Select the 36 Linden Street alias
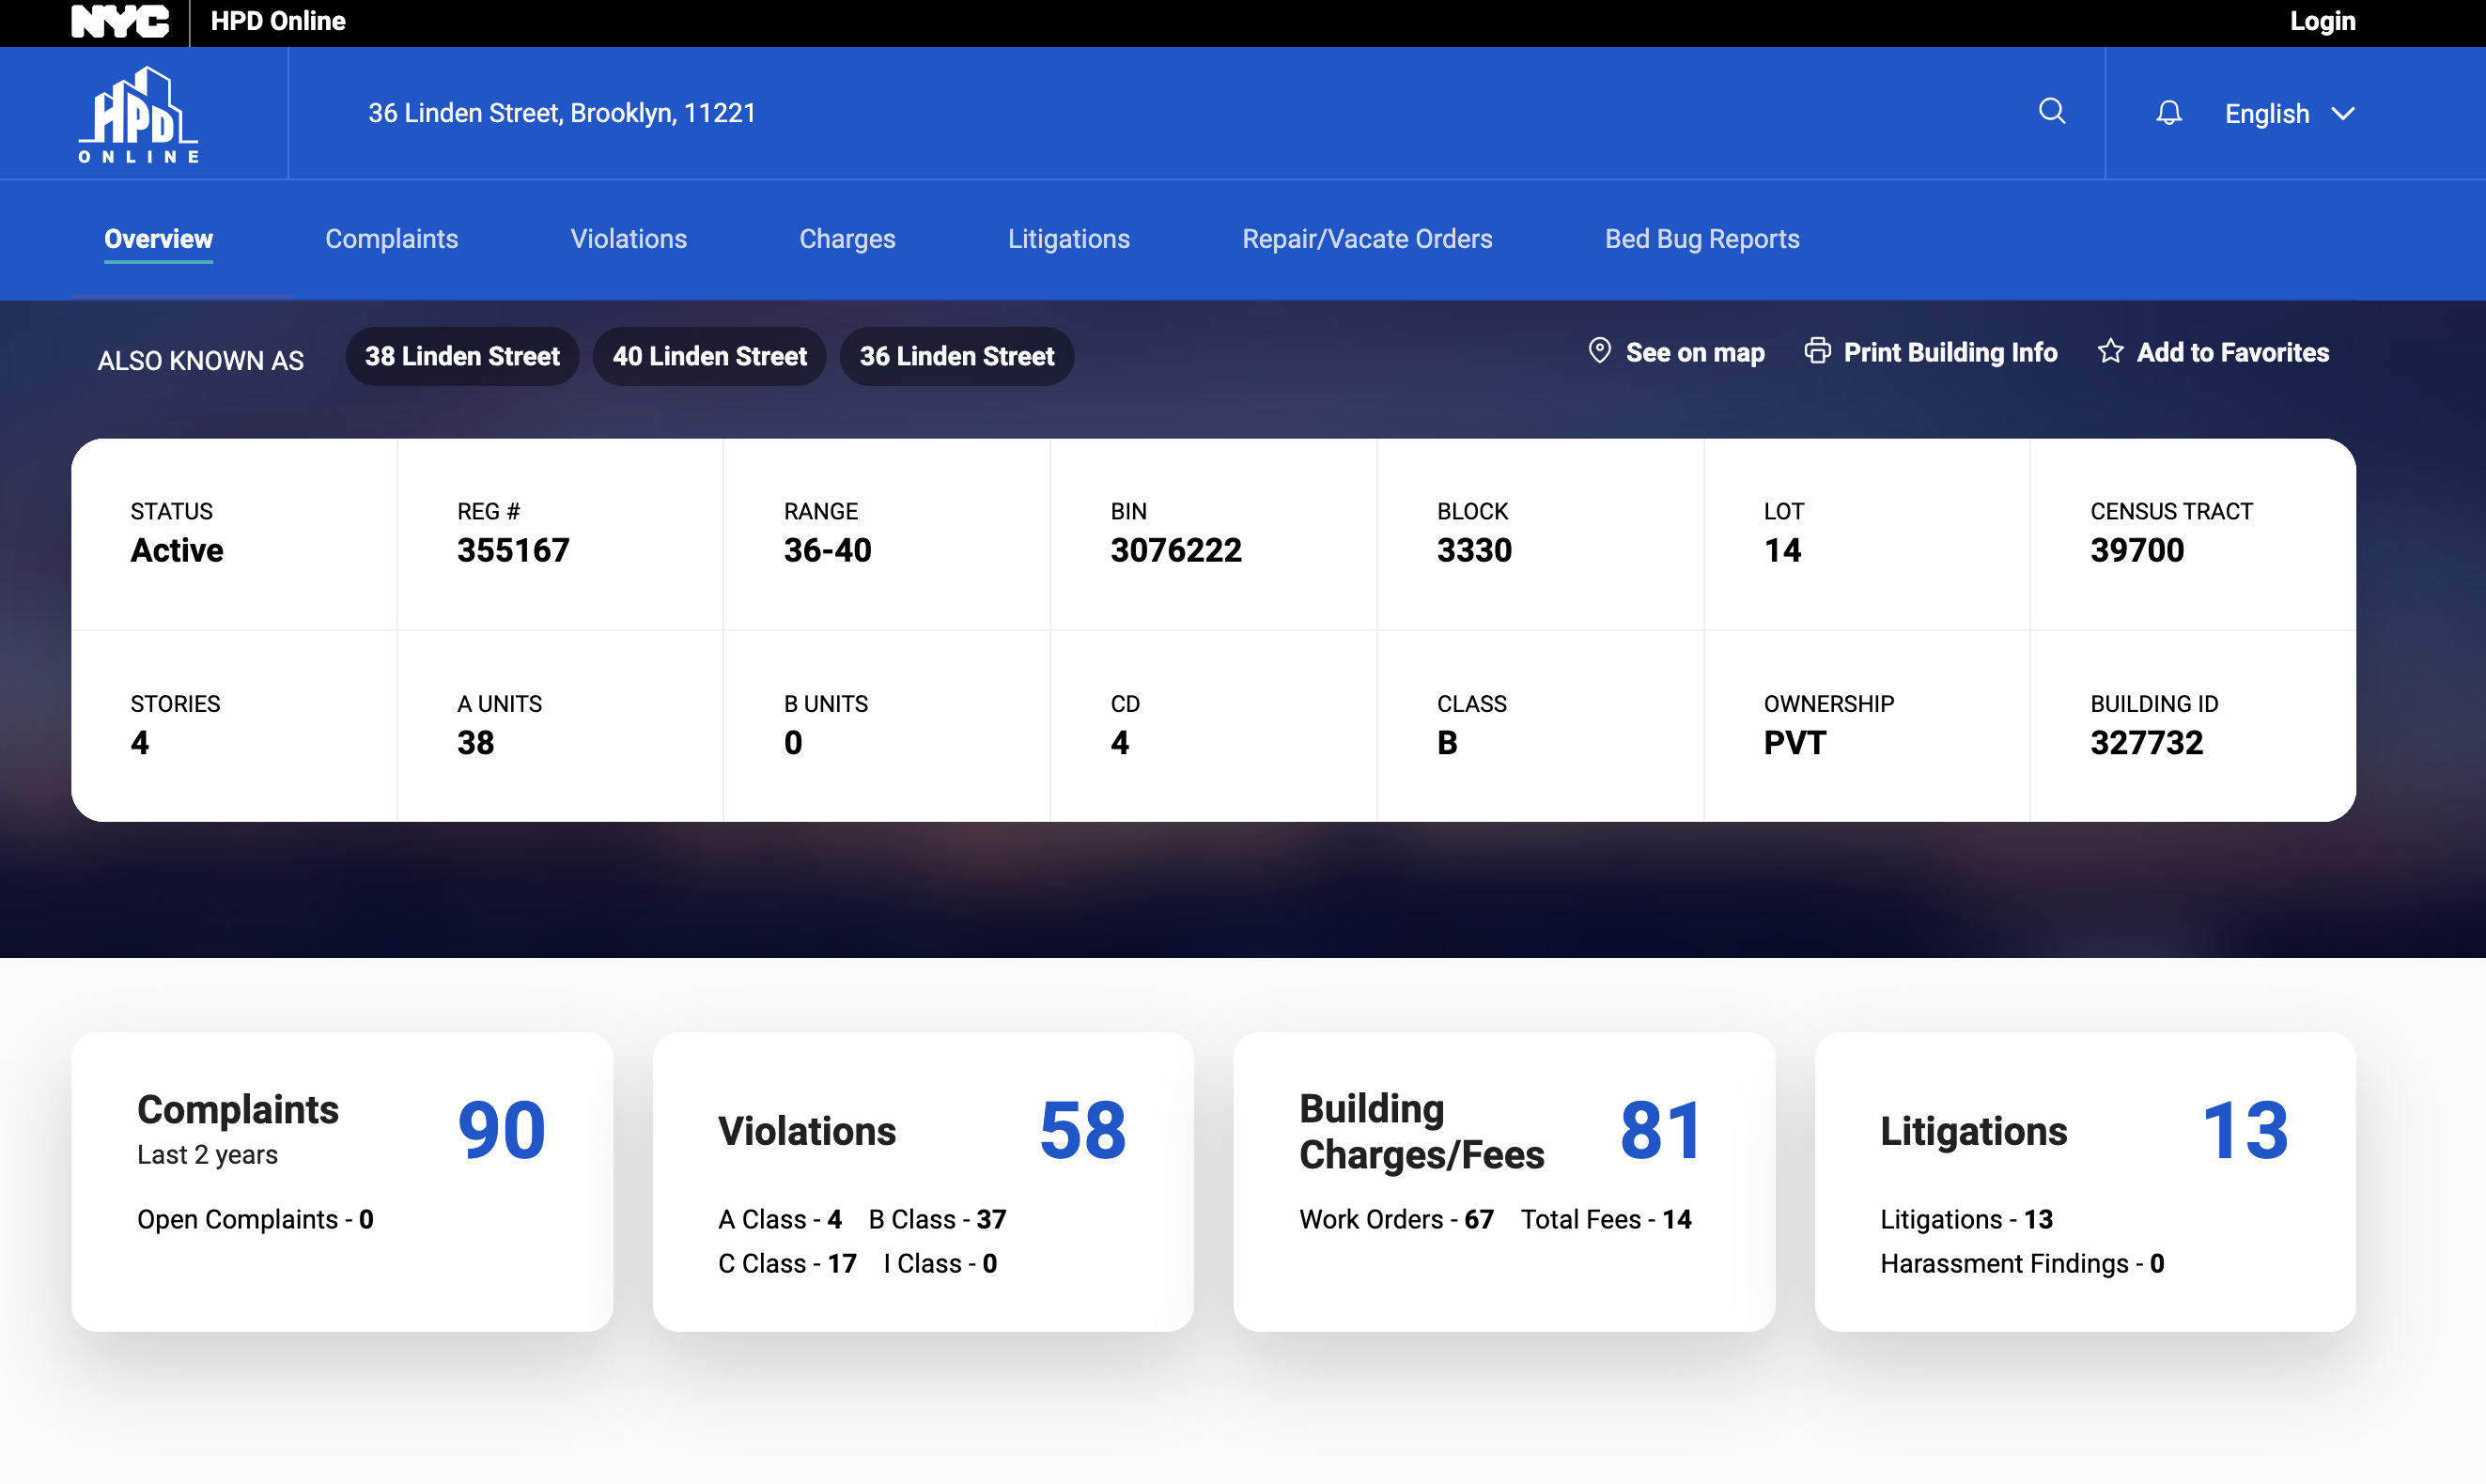The height and width of the screenshot is (1484, 2486). click(x=957, y=356)
